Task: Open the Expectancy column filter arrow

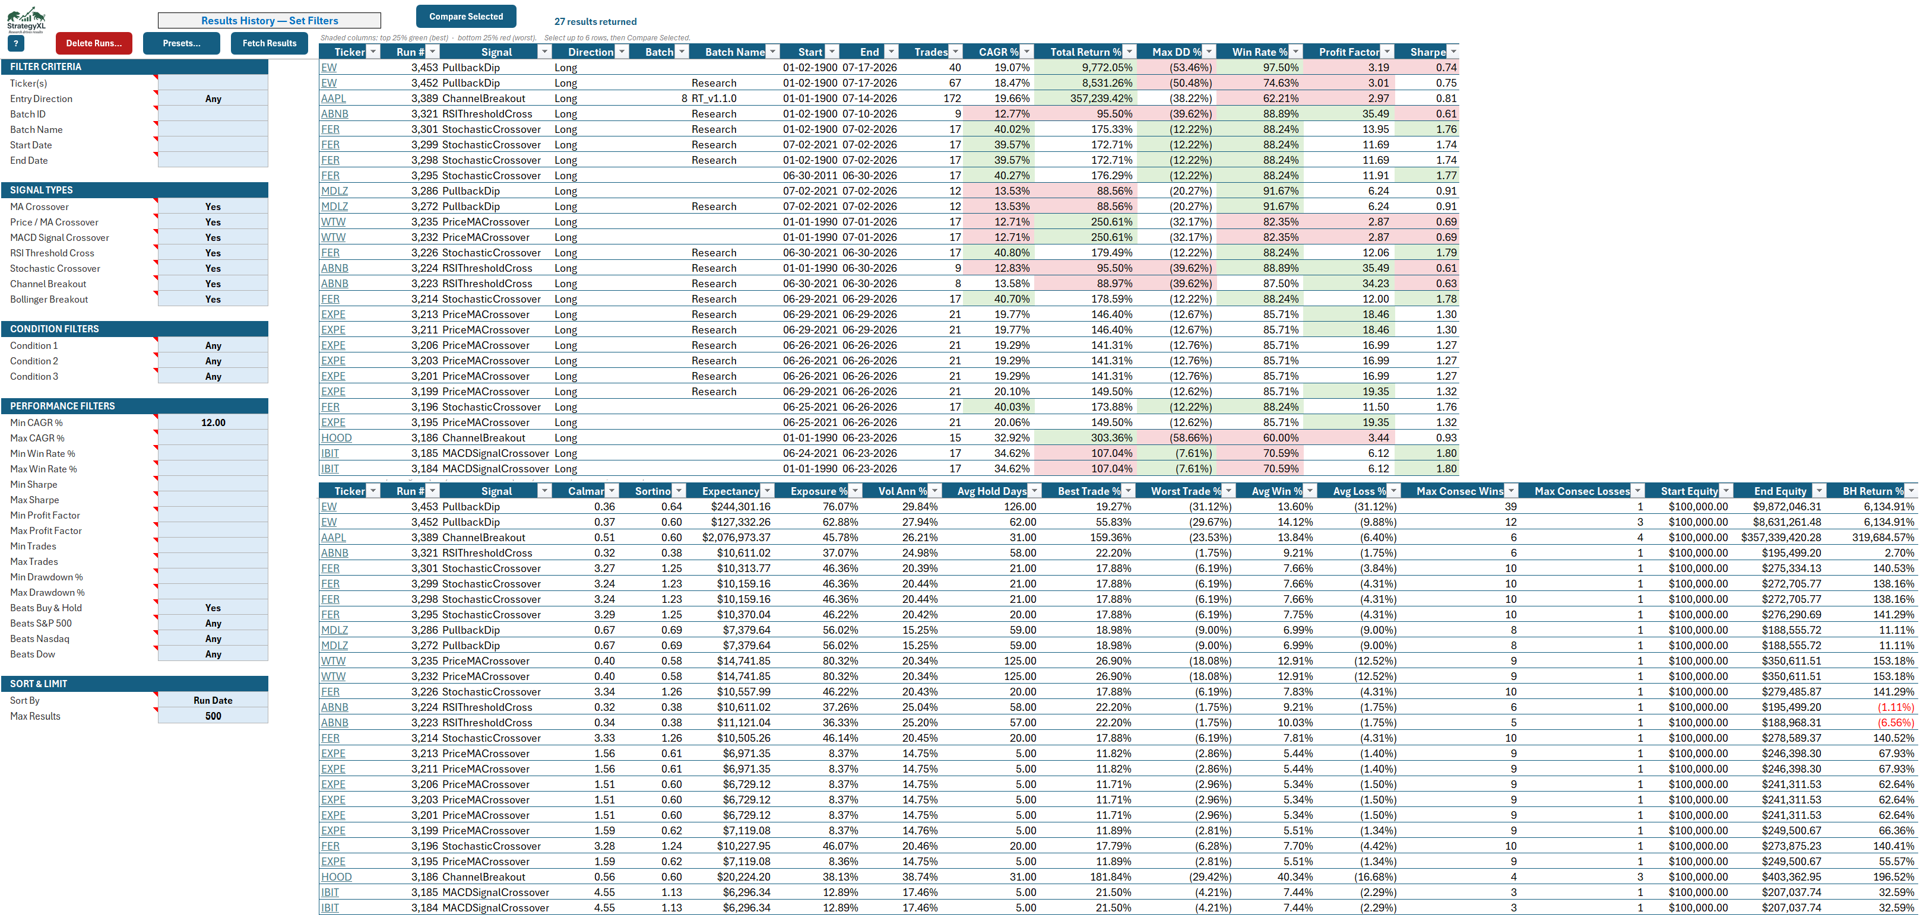Action: coord(768,490)
